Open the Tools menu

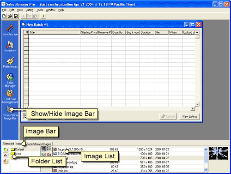point(39,10)
